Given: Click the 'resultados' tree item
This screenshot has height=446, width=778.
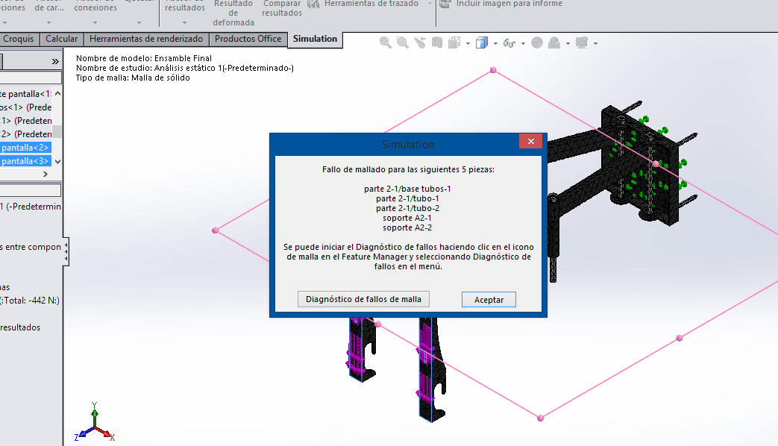Looking at the screenshot, I should point(20,327).
